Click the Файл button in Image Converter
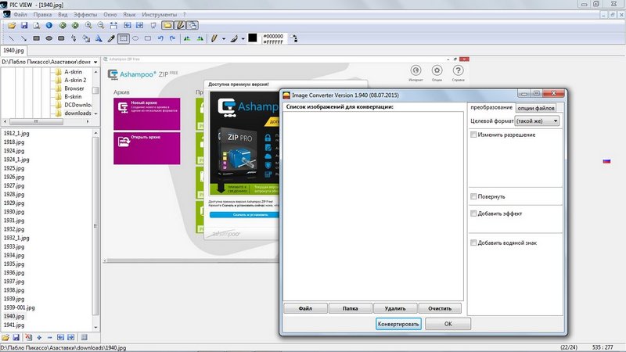626x352 pixels. tap(305, 308)
